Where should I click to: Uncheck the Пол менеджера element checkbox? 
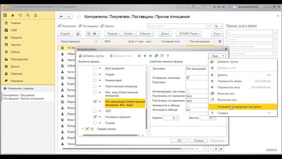click(x=95, y=102)
